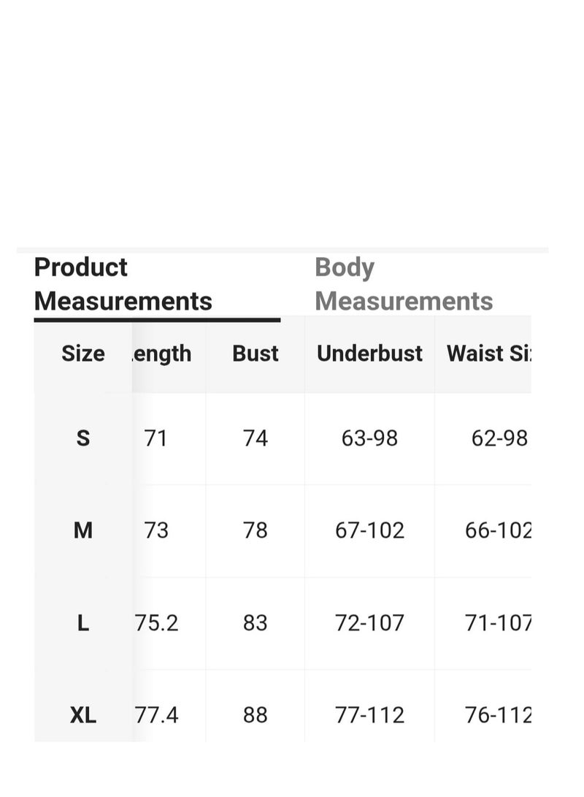Switch to Product Measurements tab
584x797 pixels.
[123, 284]
